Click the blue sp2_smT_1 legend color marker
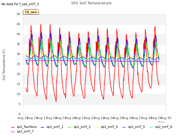183x137 pixels. tap(43, 127)
